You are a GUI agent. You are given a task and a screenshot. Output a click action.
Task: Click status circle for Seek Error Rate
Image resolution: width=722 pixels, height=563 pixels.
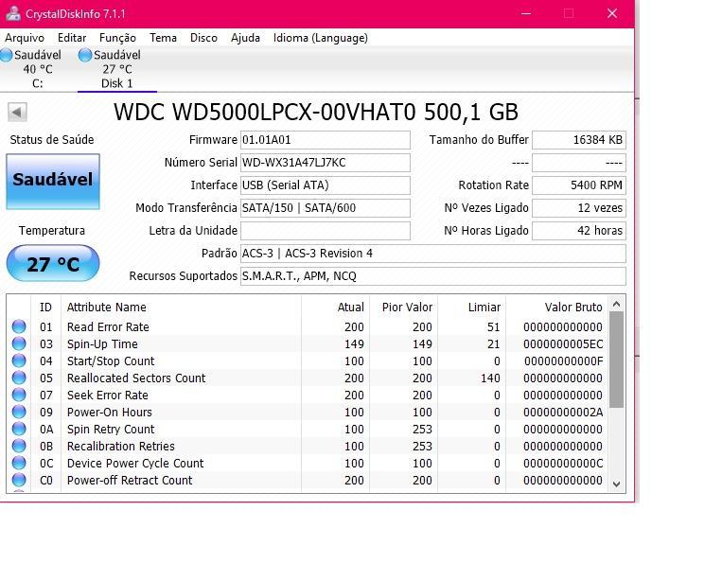pos(19,395)
